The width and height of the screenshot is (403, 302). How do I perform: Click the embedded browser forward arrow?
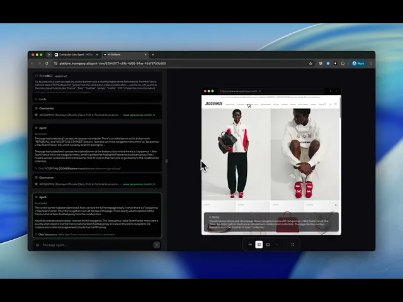click(x=336, y=91)
